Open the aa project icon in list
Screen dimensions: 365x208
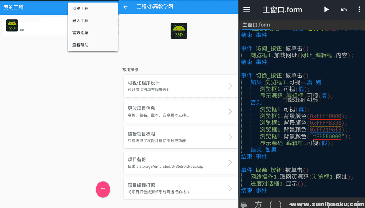click(12, 26)
